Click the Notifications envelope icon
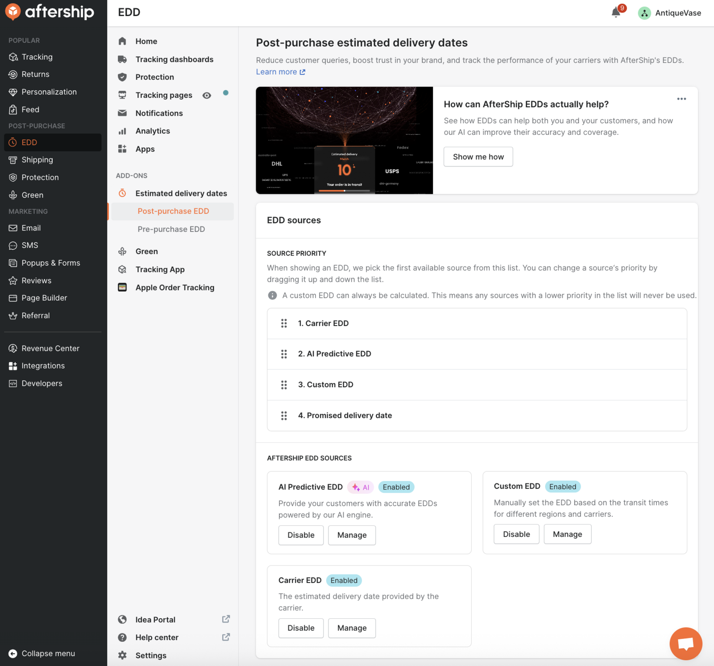 point(122,113)
